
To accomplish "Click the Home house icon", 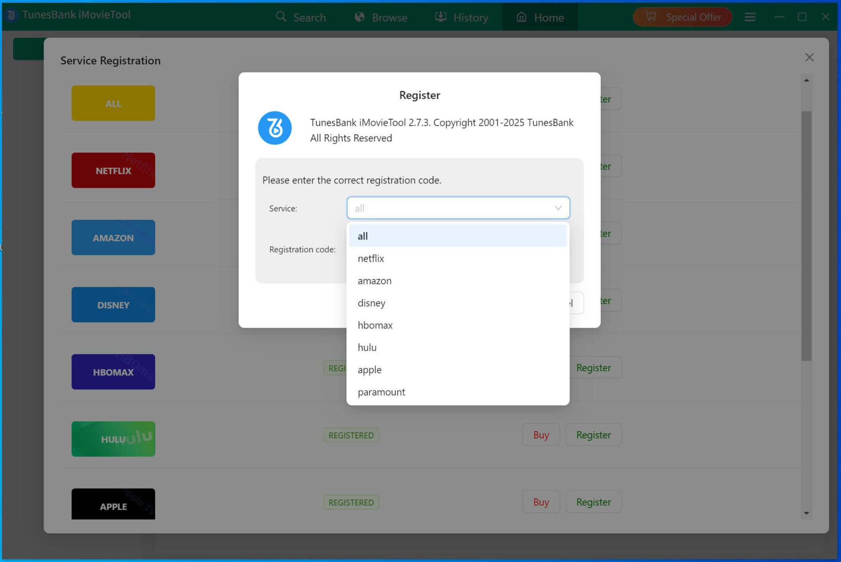I will pyautogui.click(x=521, y=17).
